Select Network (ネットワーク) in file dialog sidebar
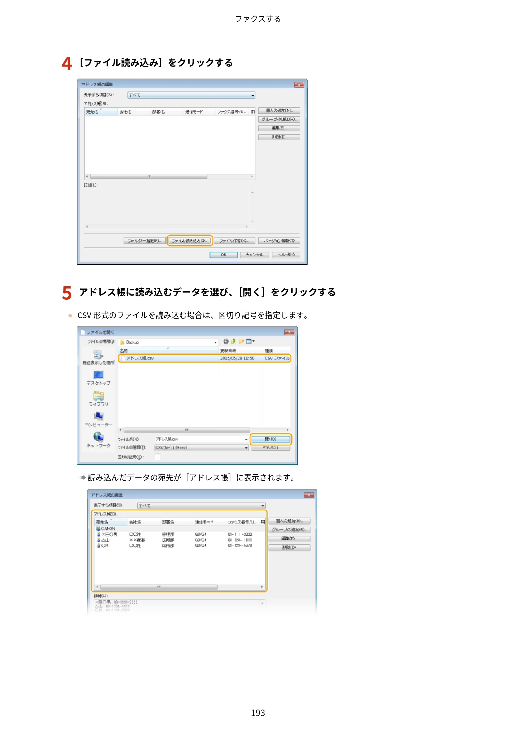This screenshot has height=731, width=516. click(98, 440)
